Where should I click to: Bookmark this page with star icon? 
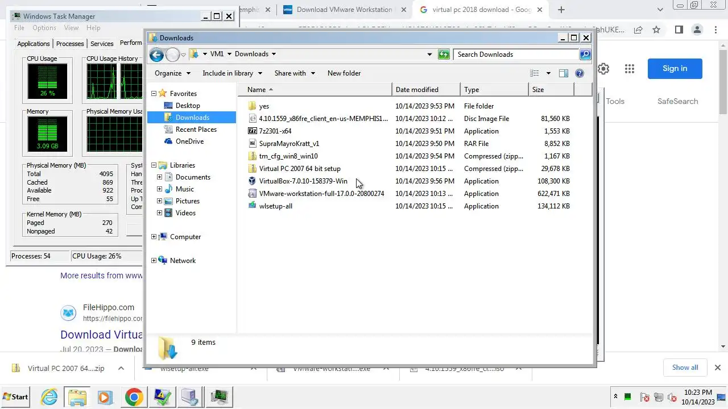656,30
